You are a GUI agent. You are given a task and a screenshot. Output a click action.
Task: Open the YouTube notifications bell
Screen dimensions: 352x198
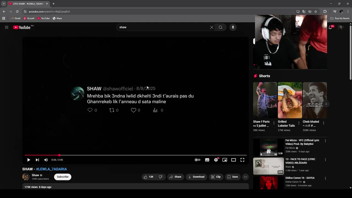[330, 27]
